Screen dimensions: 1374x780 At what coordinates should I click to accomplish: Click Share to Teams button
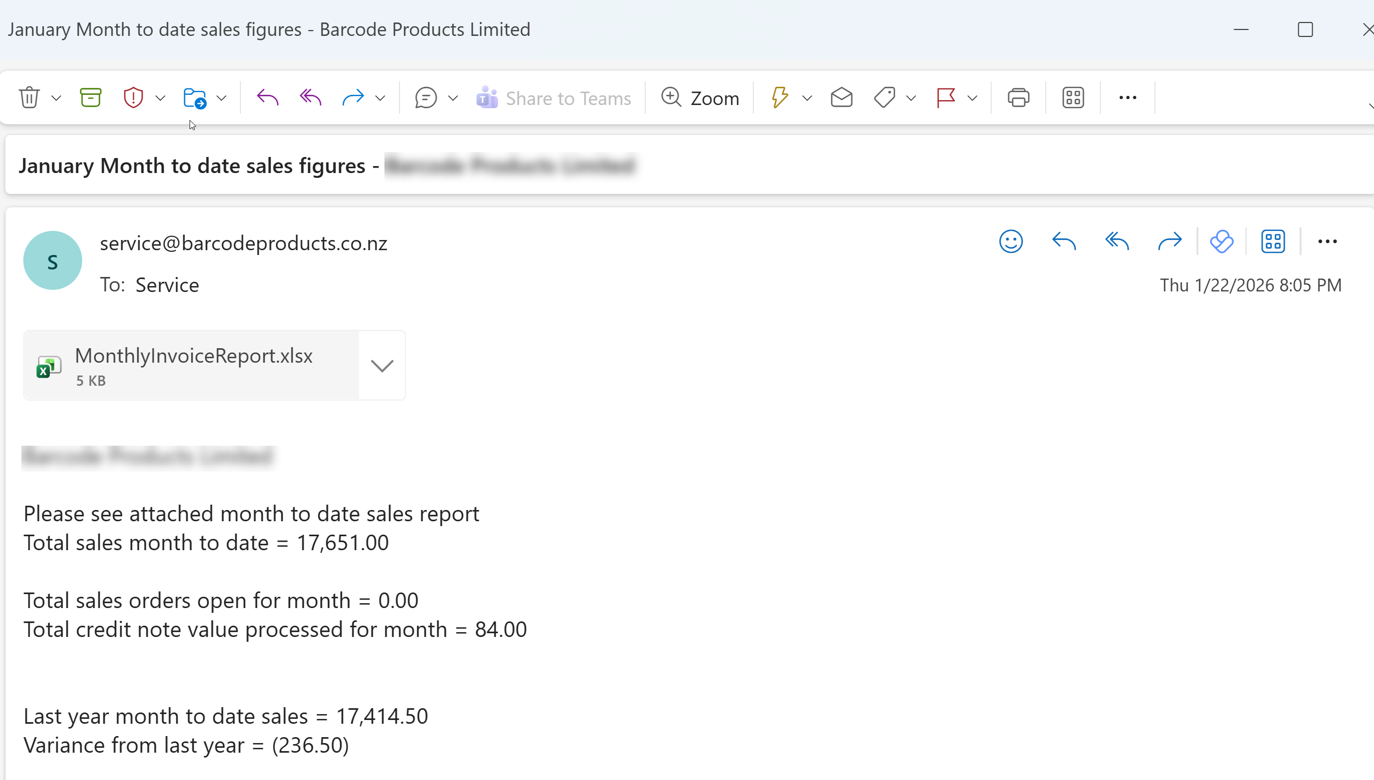tap(554, 98)
